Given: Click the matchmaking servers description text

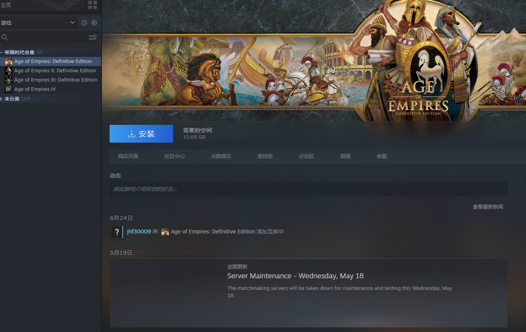Looking at the screenshot, I should coord(340,292).
